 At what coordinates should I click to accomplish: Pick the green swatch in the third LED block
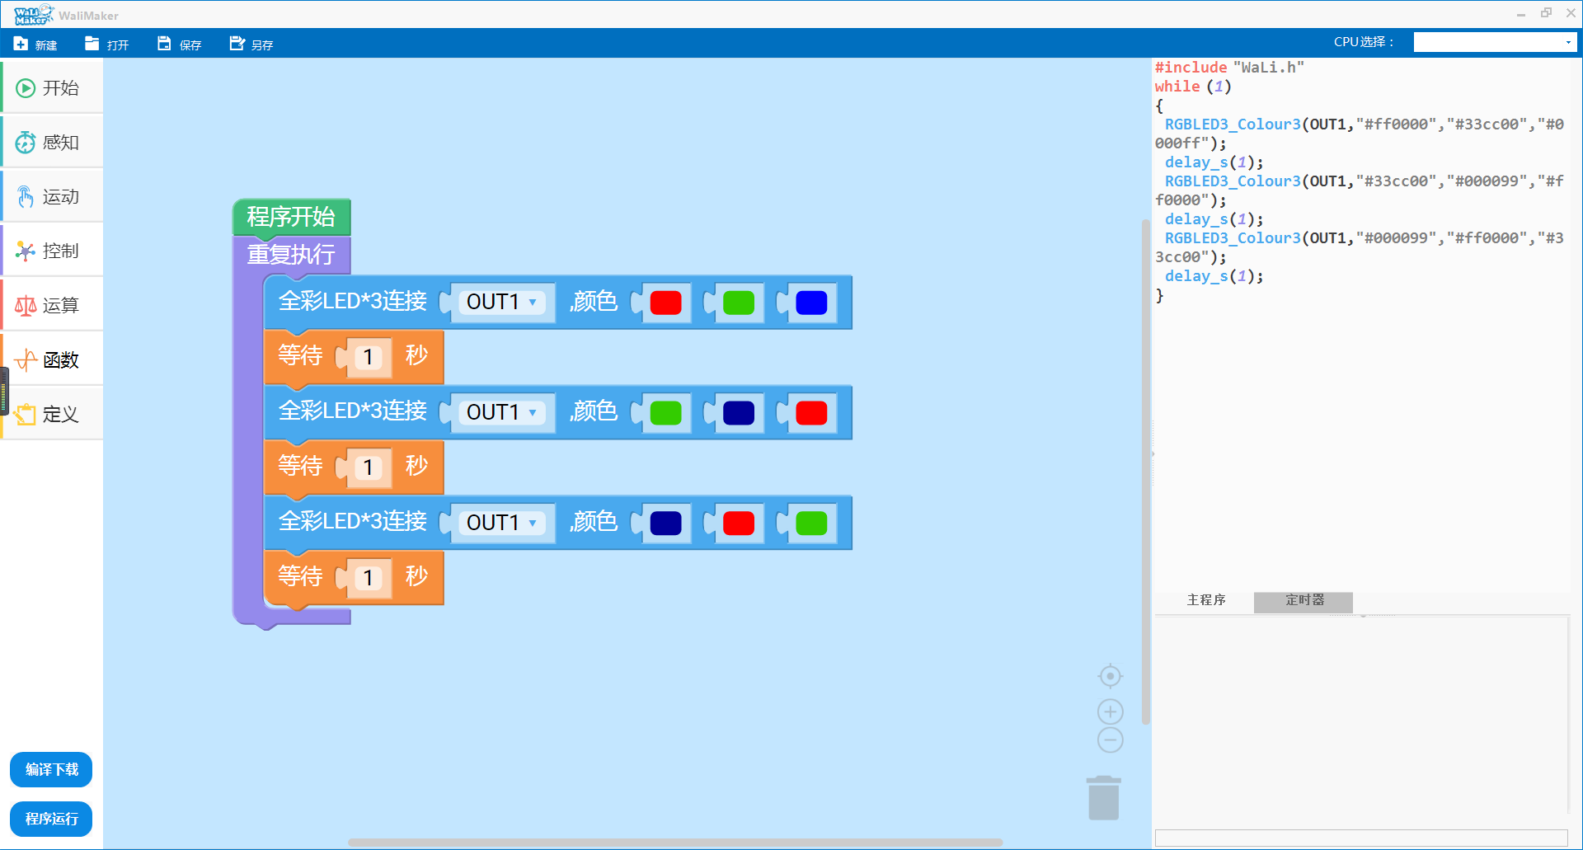(811, 524)
